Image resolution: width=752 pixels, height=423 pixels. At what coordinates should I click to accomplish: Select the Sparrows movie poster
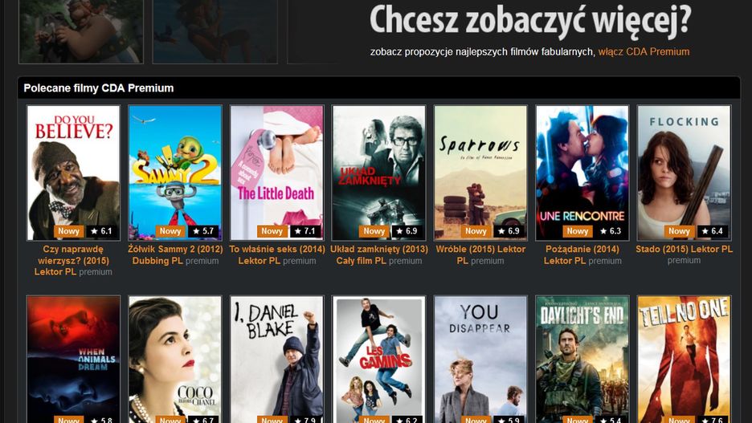tap(480, 173)
